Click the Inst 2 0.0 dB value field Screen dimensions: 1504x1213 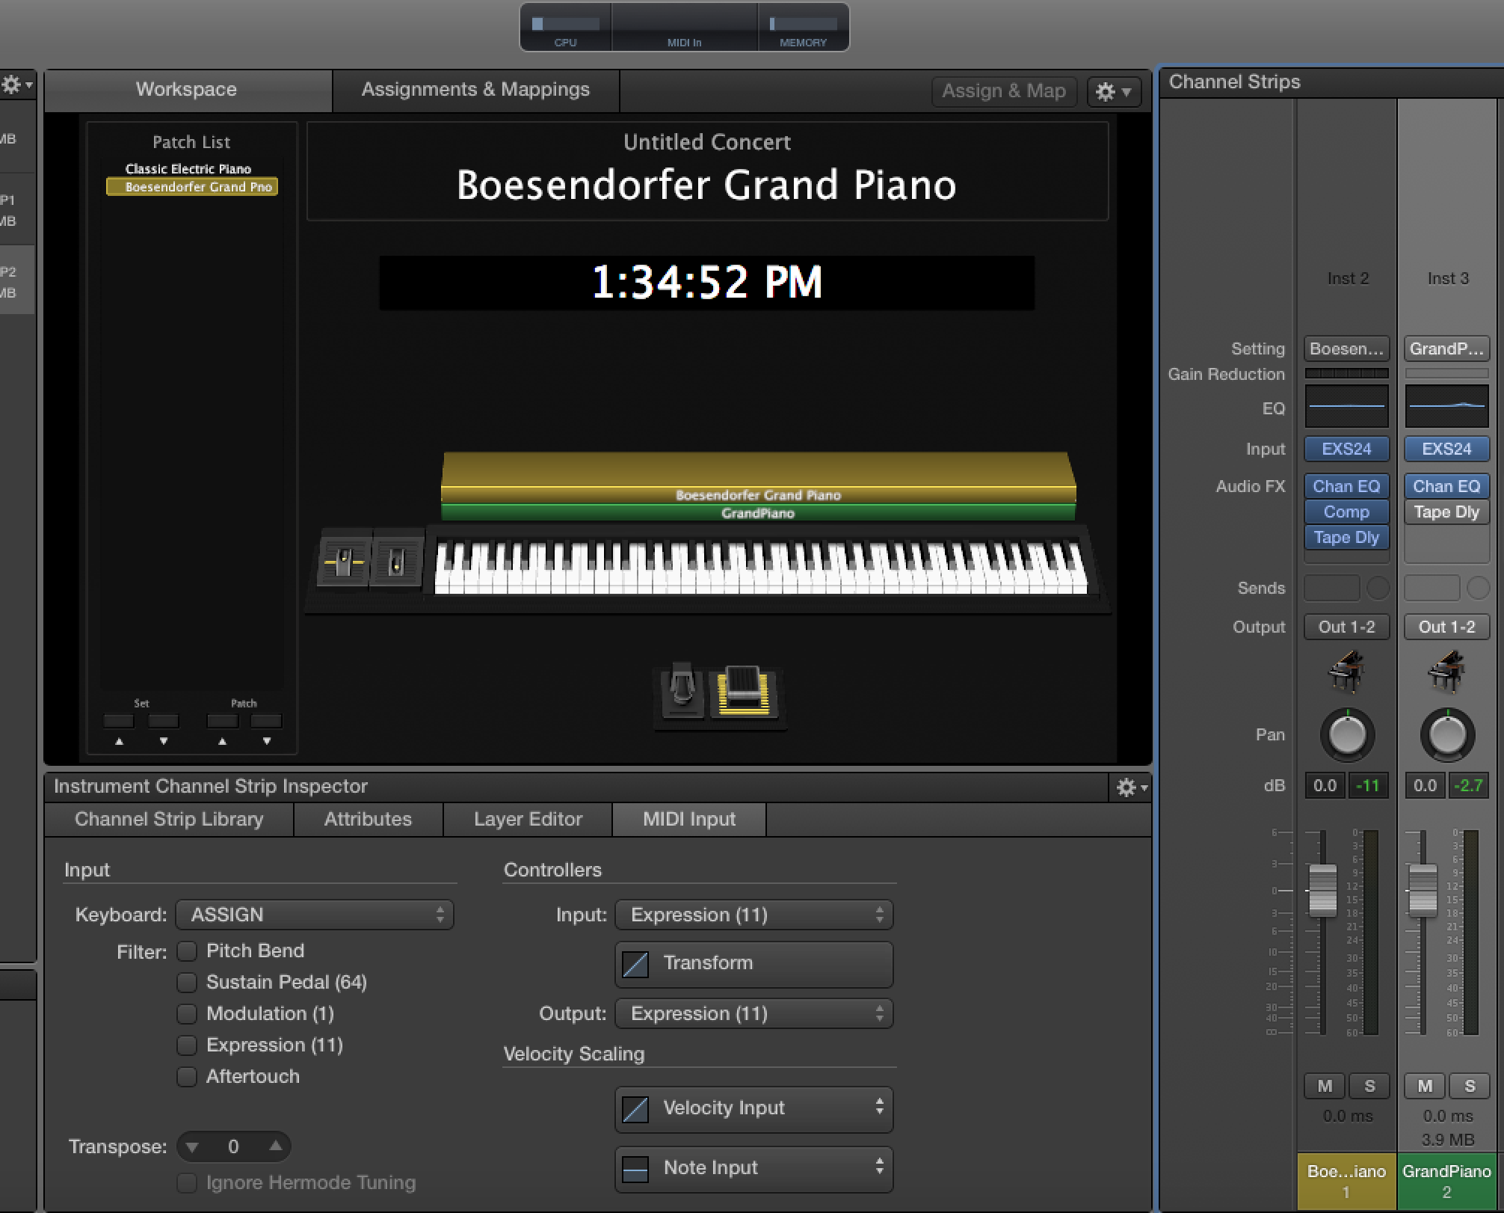(1325, 785)
